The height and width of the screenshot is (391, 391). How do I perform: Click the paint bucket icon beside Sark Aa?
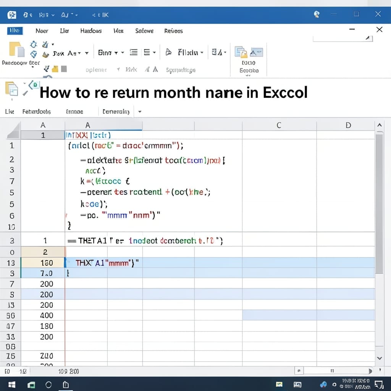point(46,55)
